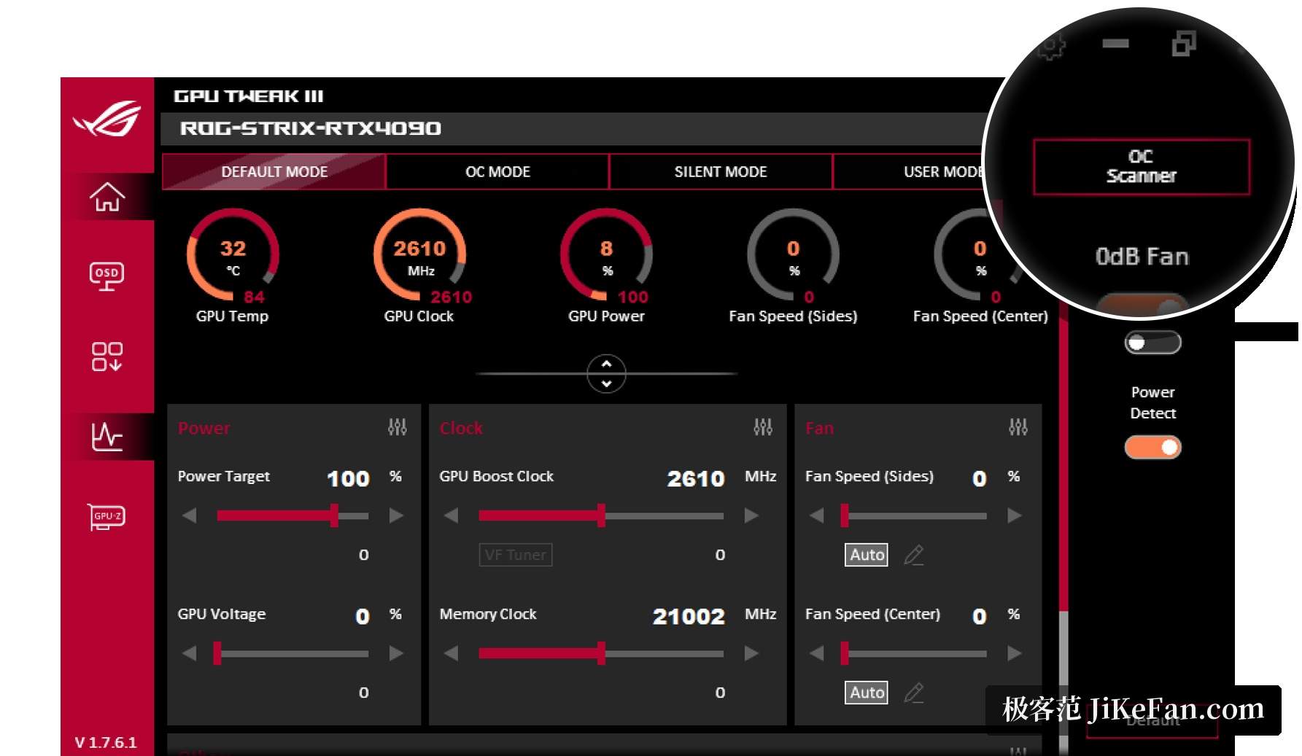This screenshot has width=1302, height=756.
Task: Toggle Auto for Fan Speed (Sides)
Action: (867, 555)
